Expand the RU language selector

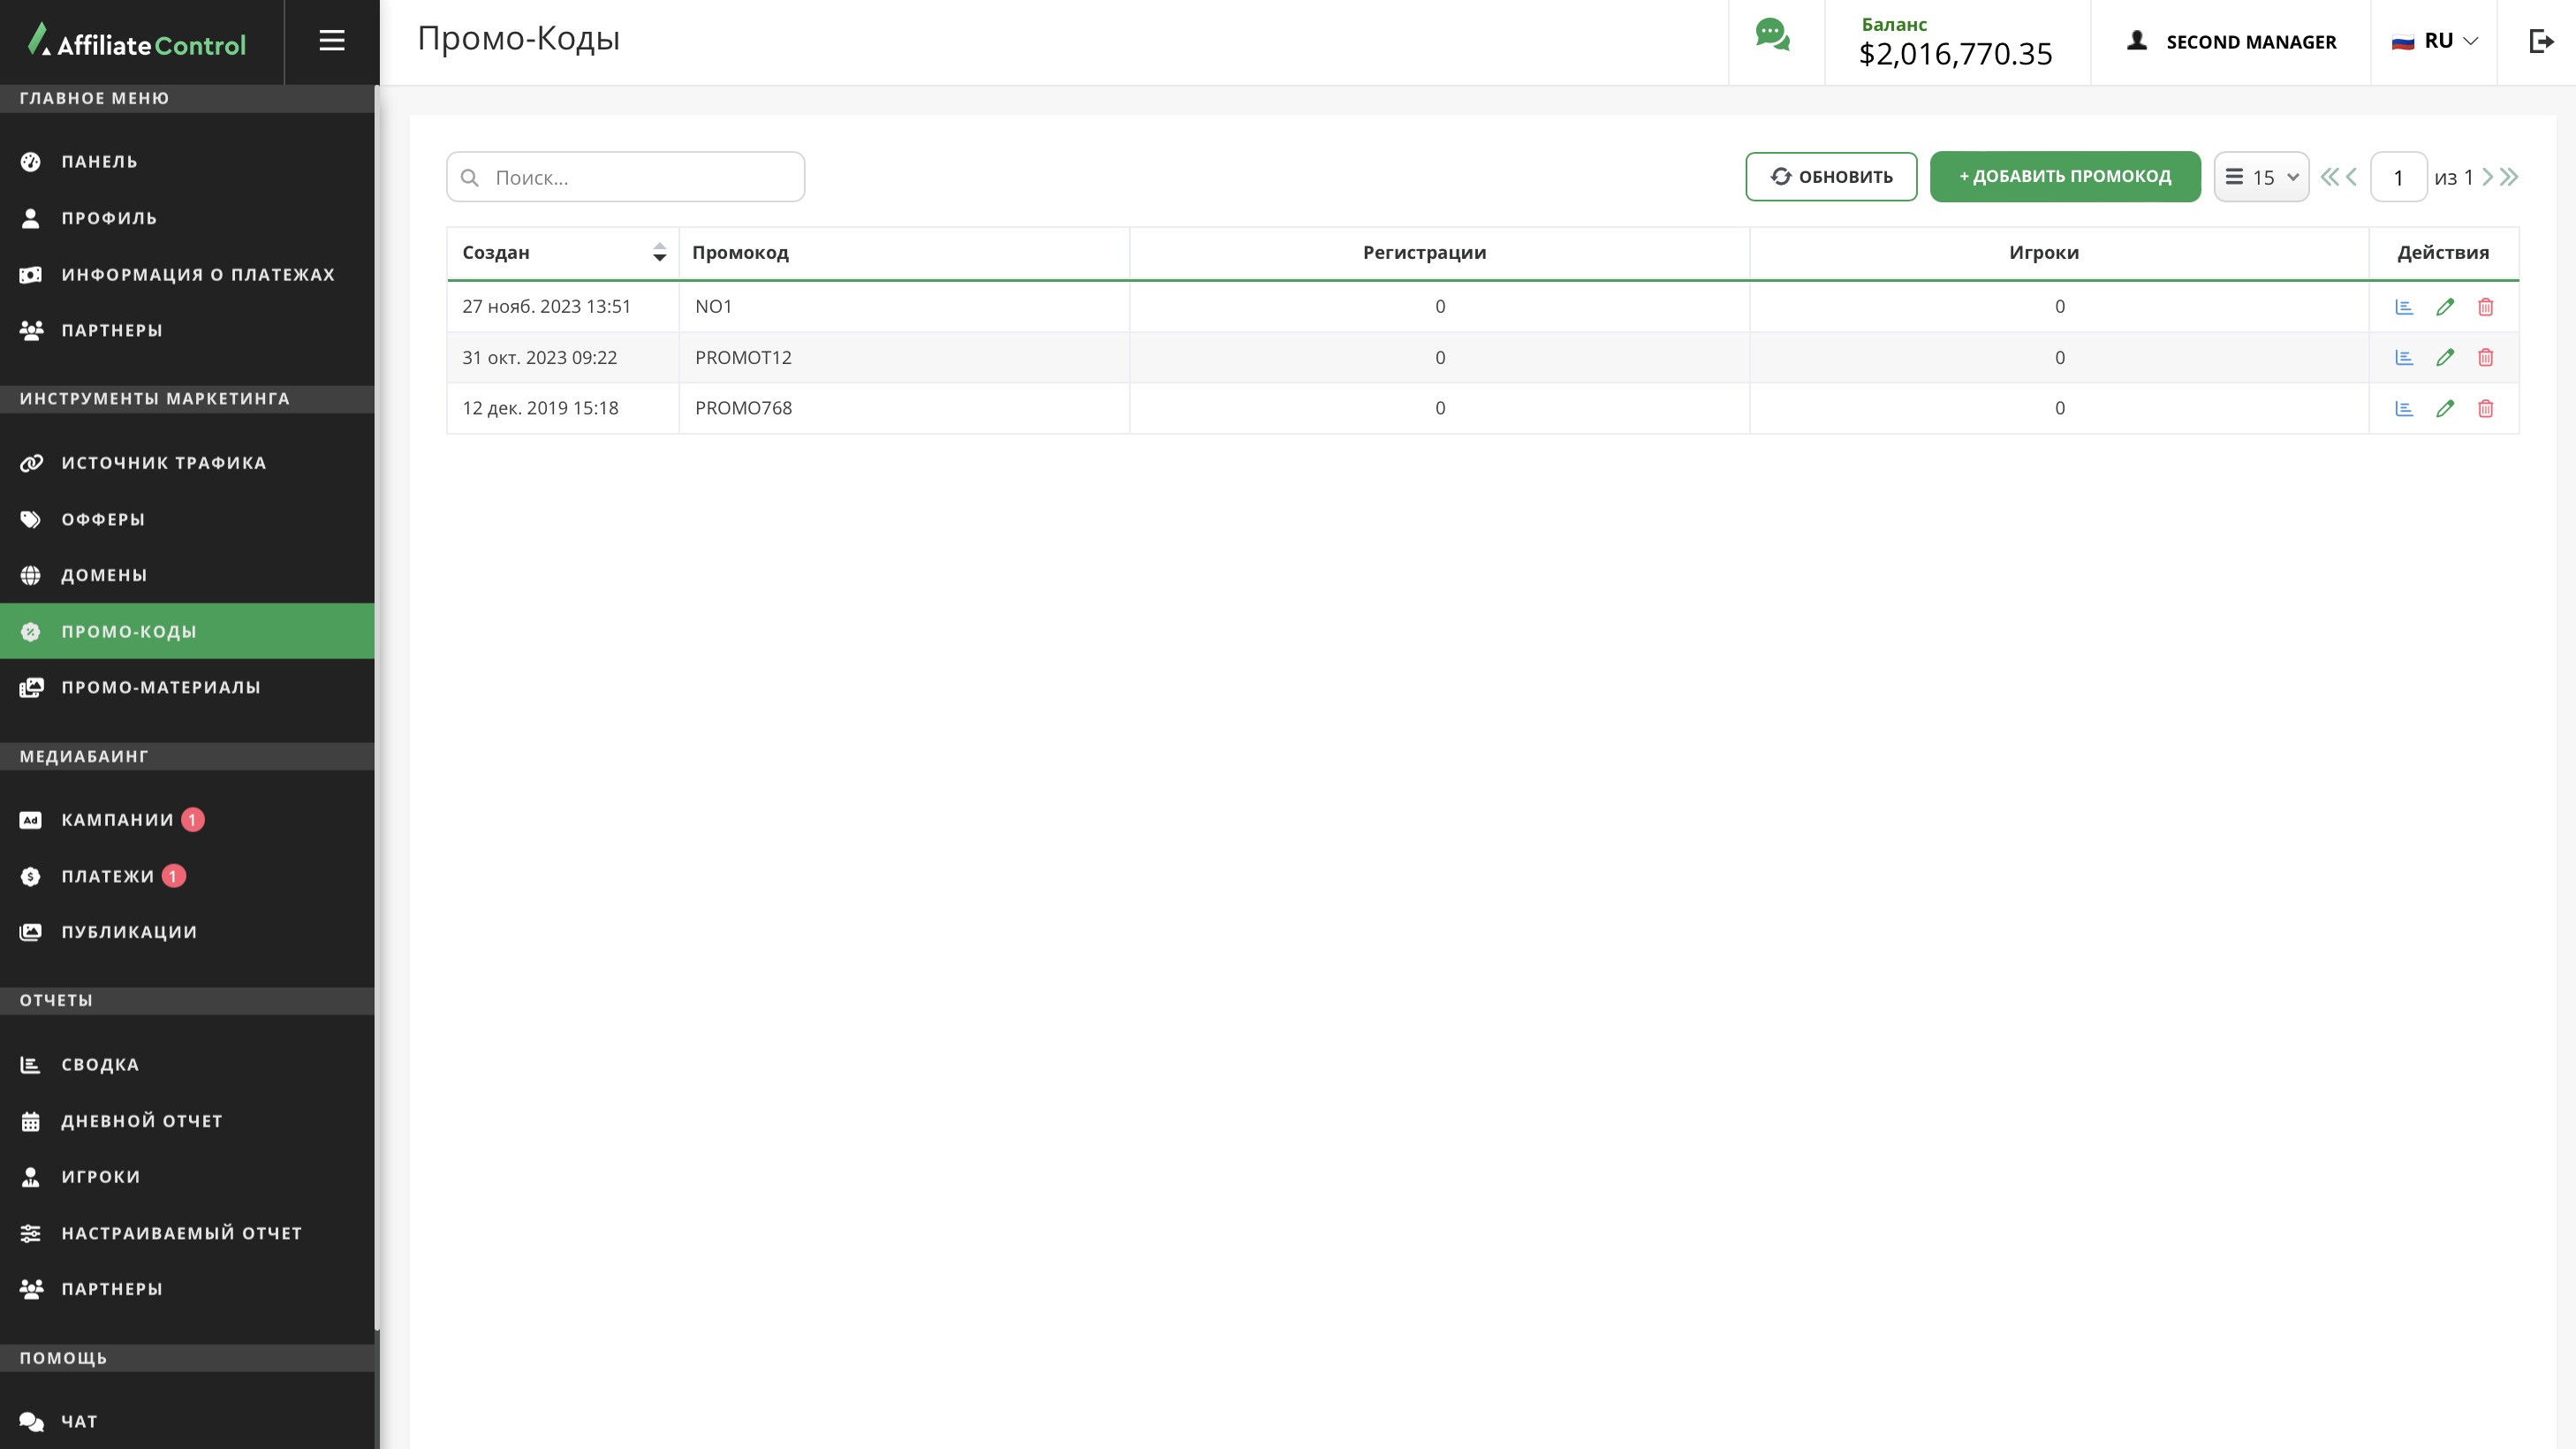[2434, 41]
